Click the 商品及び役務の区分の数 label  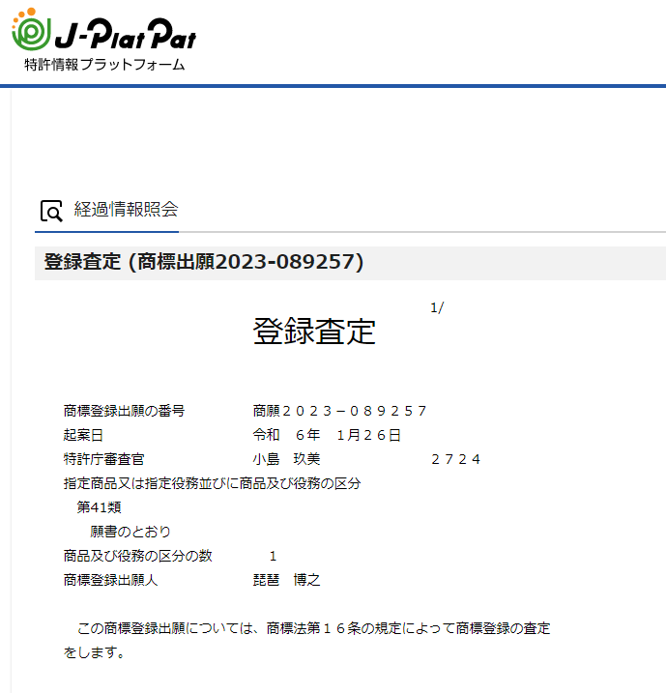[x=137, y=556]
